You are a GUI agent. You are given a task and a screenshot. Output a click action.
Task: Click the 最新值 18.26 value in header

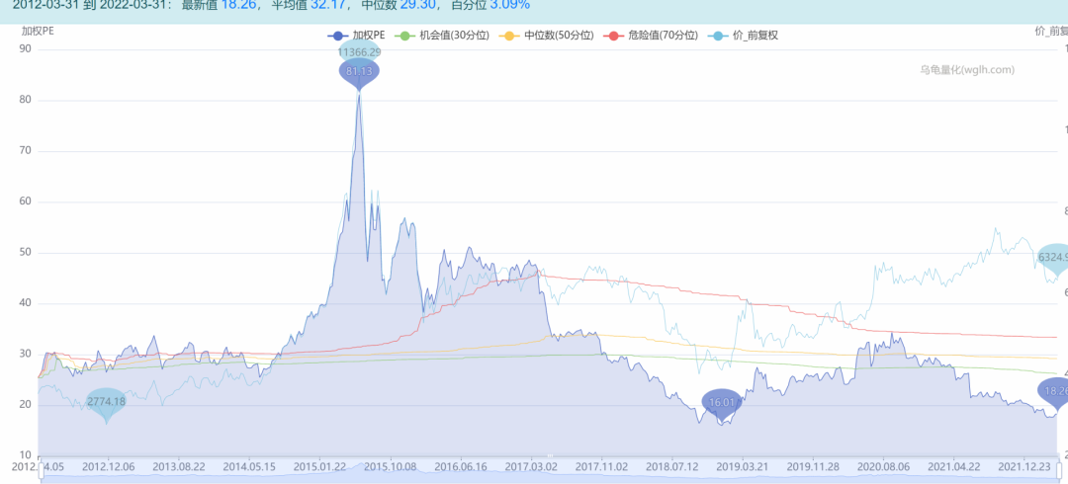[238, 5]
